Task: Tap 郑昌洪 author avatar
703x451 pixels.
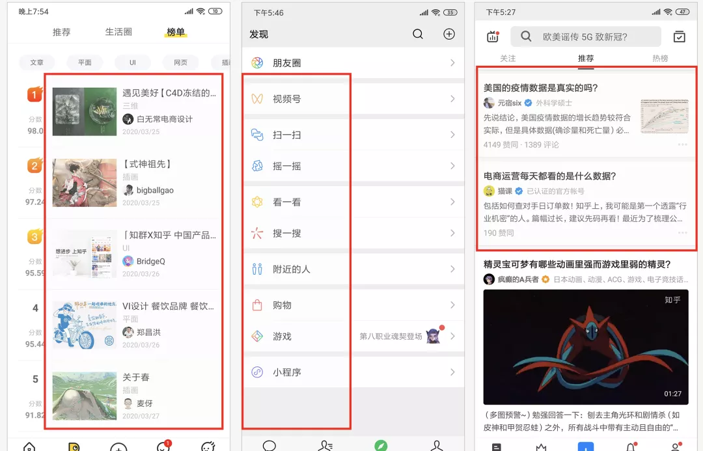Action: 128,332
